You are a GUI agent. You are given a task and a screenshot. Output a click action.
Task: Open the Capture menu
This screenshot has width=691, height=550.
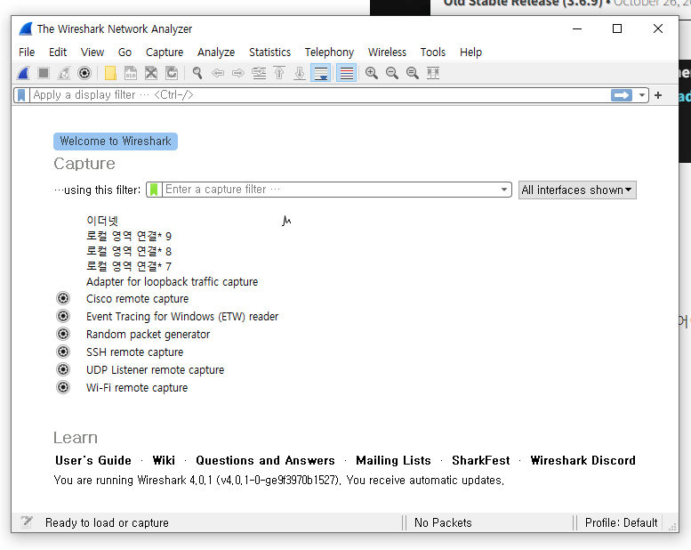point(165,52)
